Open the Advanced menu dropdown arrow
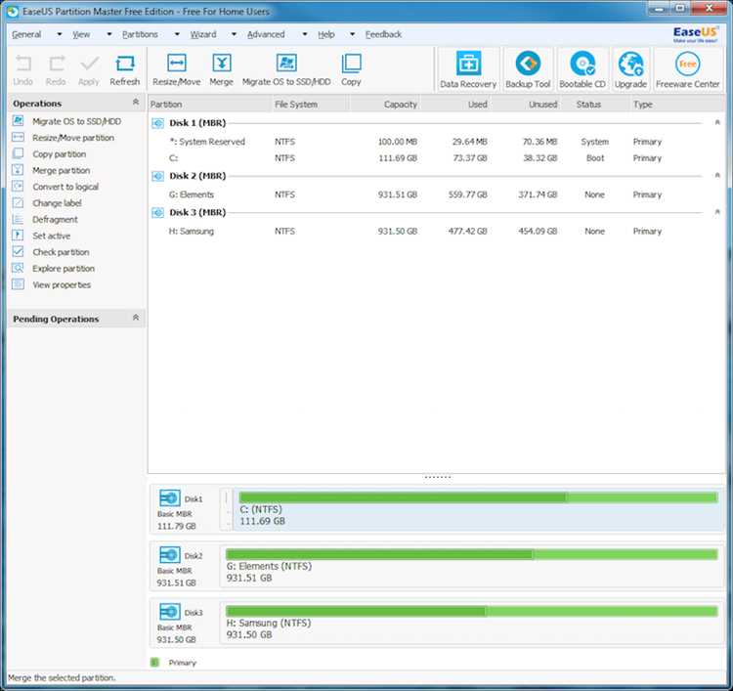 click(305, 34)
